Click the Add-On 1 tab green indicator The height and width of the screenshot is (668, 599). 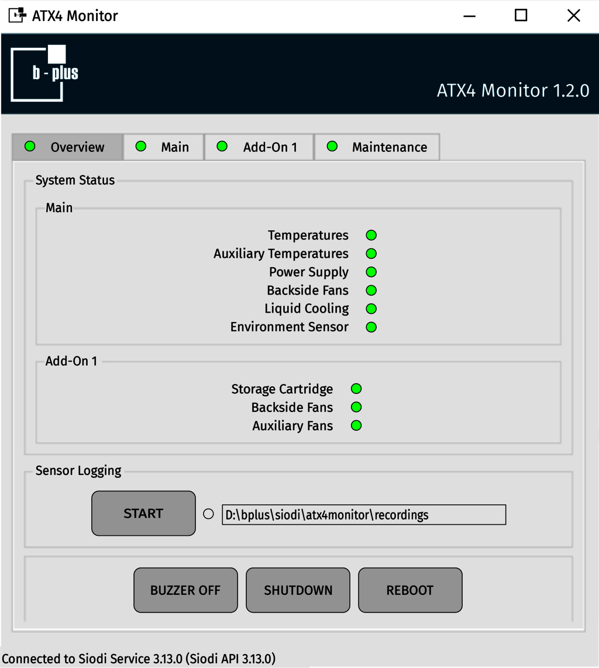tap(222, 147)
